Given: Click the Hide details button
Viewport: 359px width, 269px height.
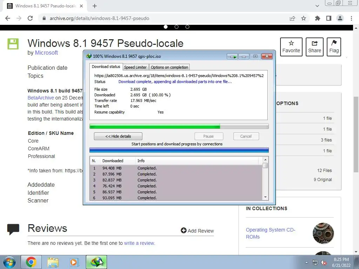Looking at the screenshot, I should (118, 136).
